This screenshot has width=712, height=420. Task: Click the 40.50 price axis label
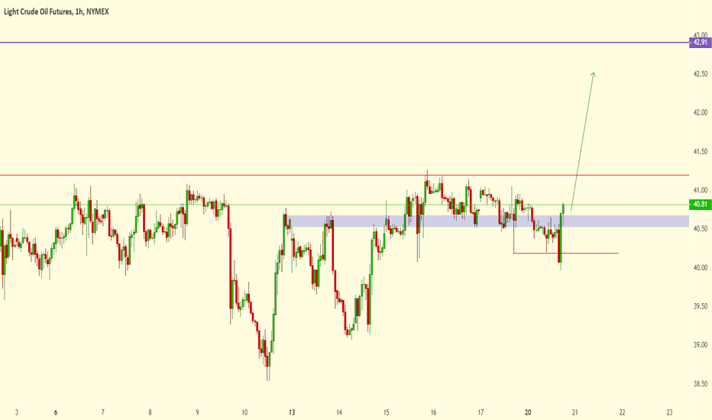pos(701,229)
